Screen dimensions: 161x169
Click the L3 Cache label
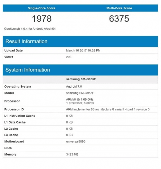coord(11,135)
